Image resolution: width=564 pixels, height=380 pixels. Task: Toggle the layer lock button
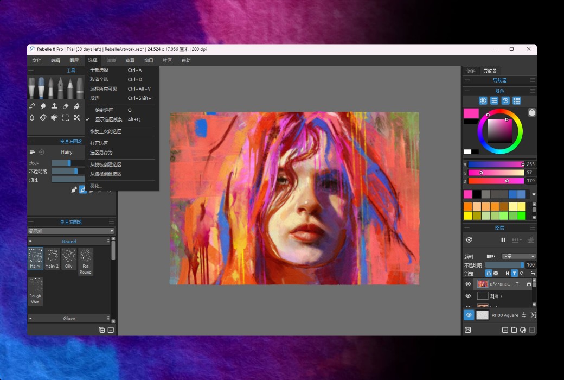point(488,273)
